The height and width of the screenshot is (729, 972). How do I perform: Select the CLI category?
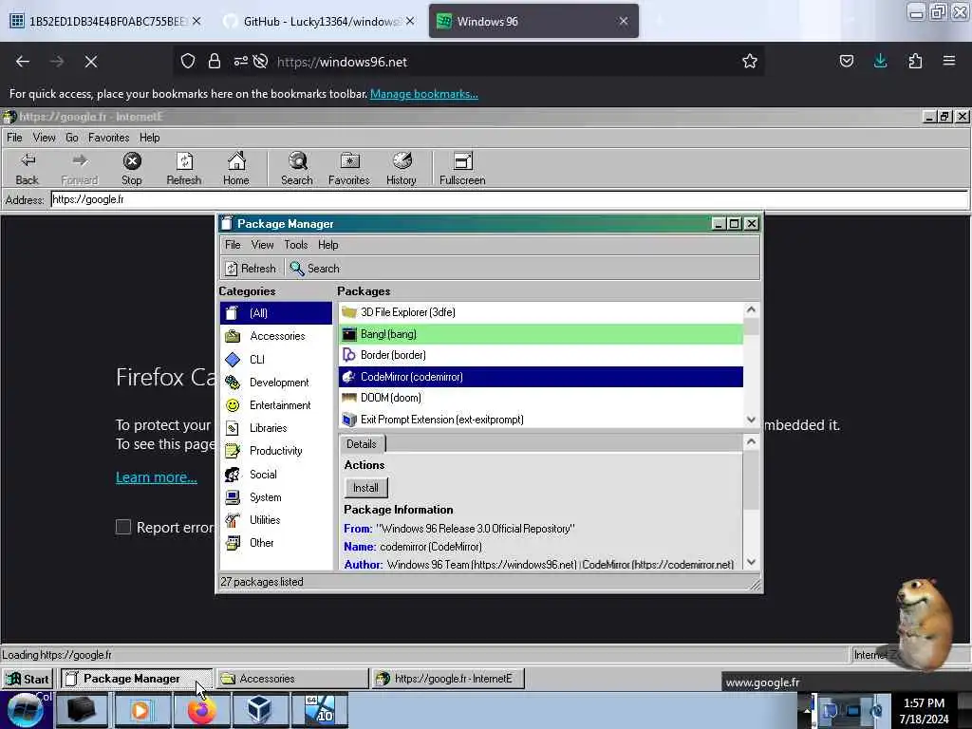[x=276, y=360]
